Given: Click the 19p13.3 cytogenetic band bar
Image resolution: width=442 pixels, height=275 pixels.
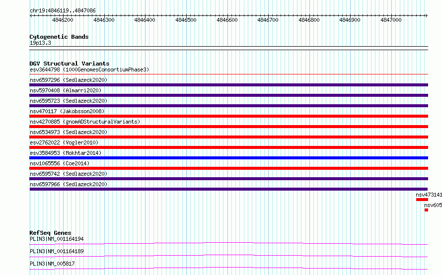Looking at the screenshot, I should coord(228,48).
